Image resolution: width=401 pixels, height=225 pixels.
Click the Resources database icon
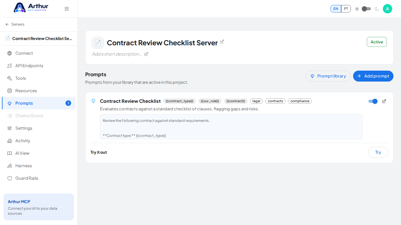pos(9,91)
